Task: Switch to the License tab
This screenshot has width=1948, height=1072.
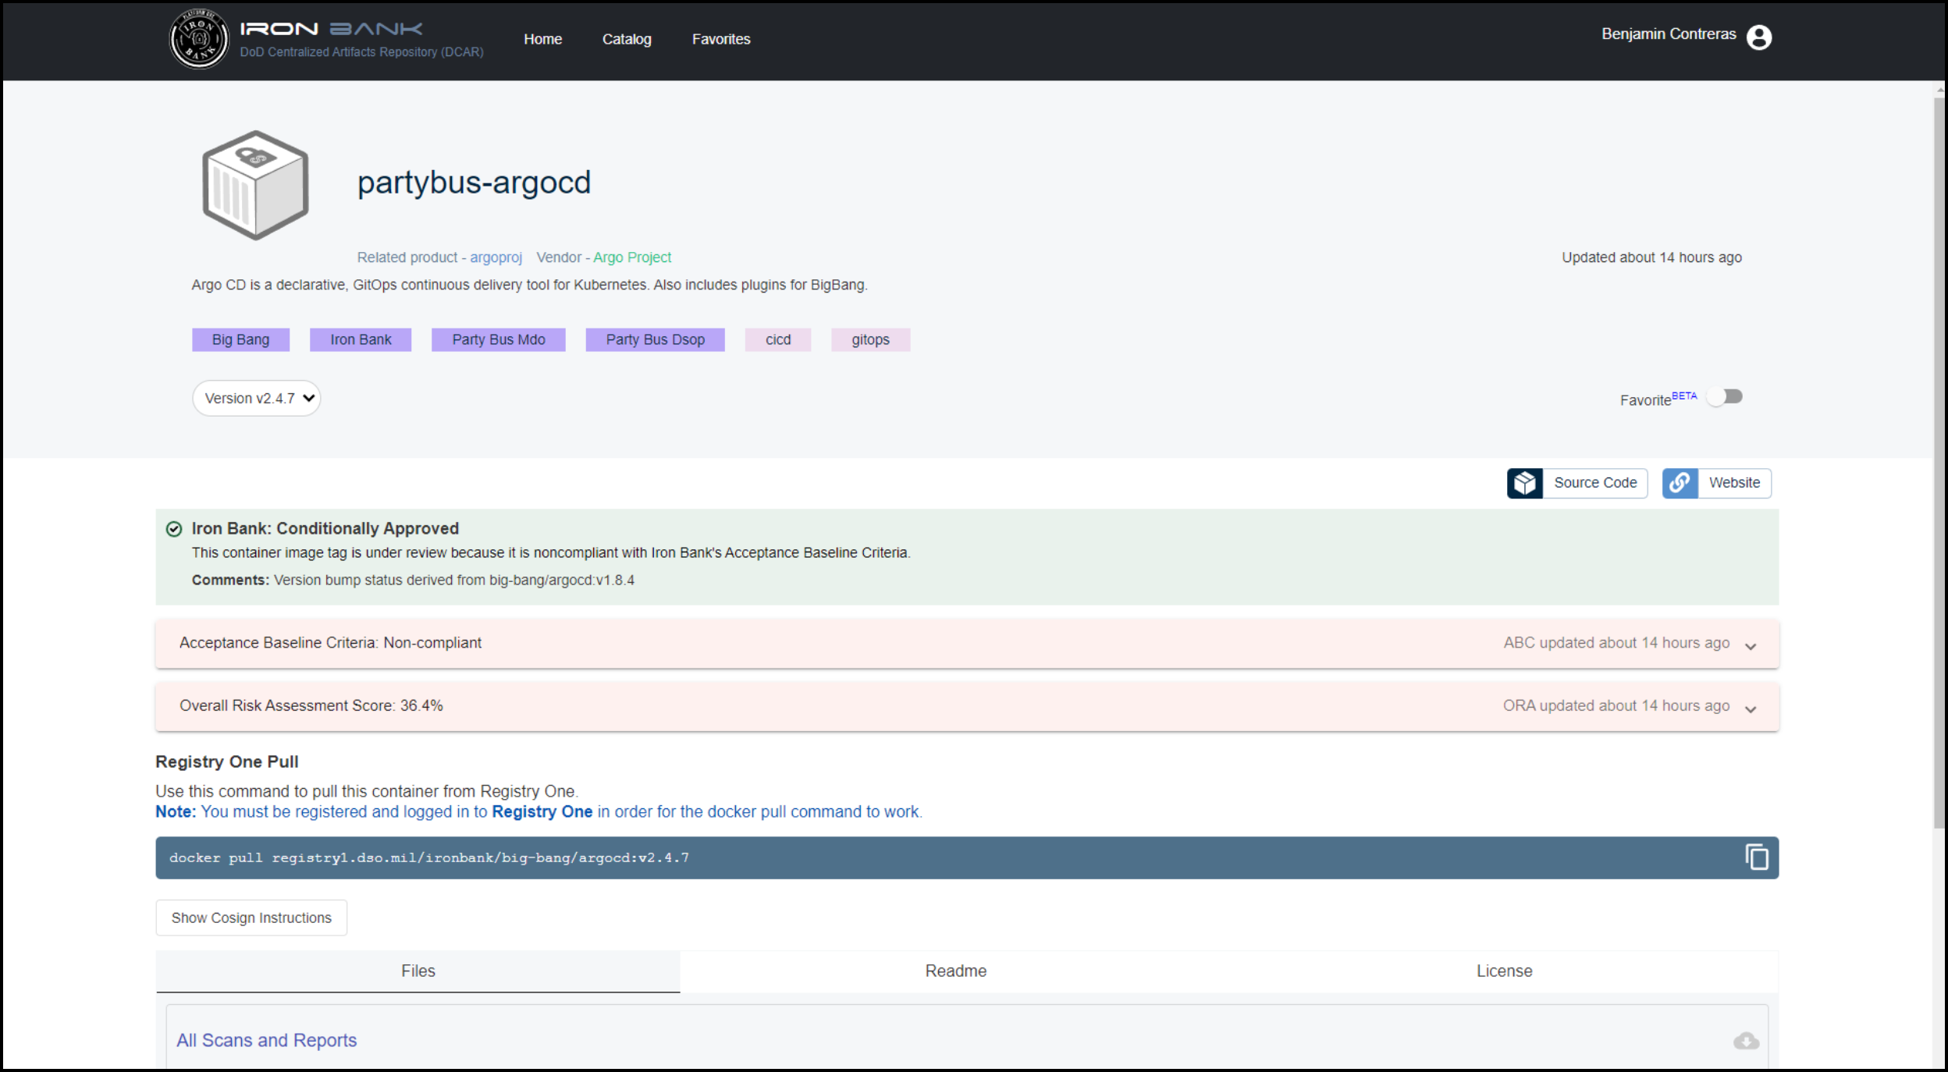Action: click(x=1504, y=971)
